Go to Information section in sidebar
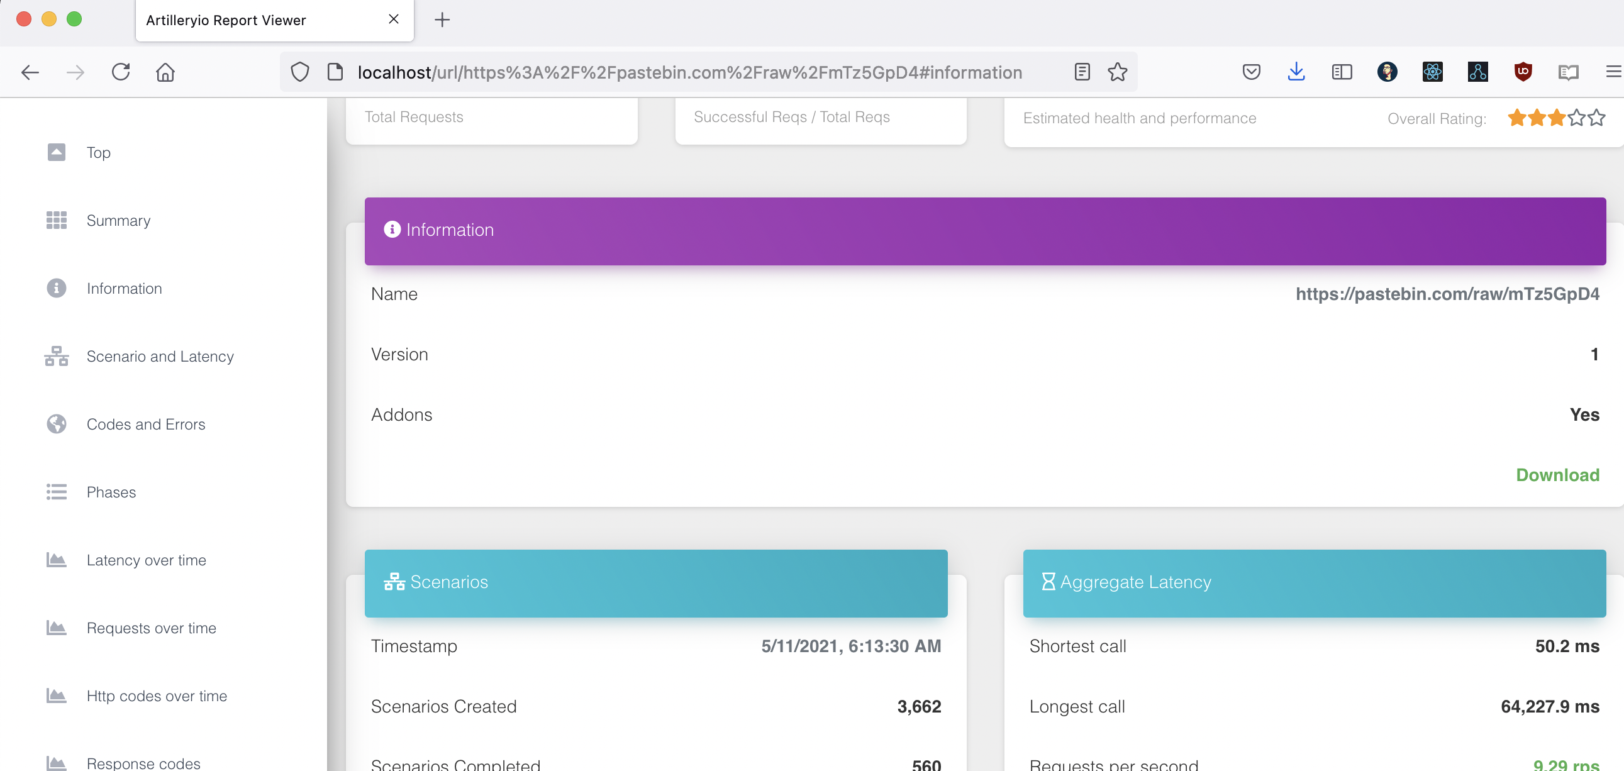This screenshot has height=771, width=1624. click(x=124, y=288)
